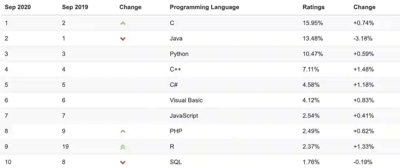Image resolution: width=400 pixels, height=168 pixels.
Task: Click the C++ language name
Action: point(176,69)
